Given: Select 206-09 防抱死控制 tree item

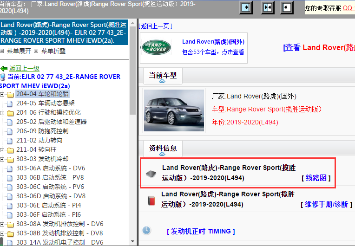Looking at the screenshot, I should (42, 131).
